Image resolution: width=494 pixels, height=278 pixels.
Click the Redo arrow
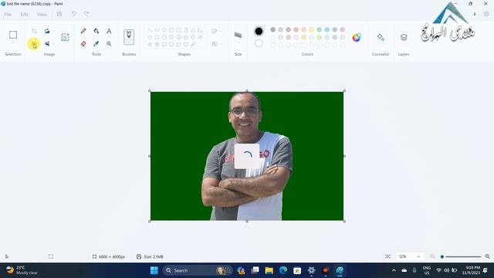pos(86,14)
